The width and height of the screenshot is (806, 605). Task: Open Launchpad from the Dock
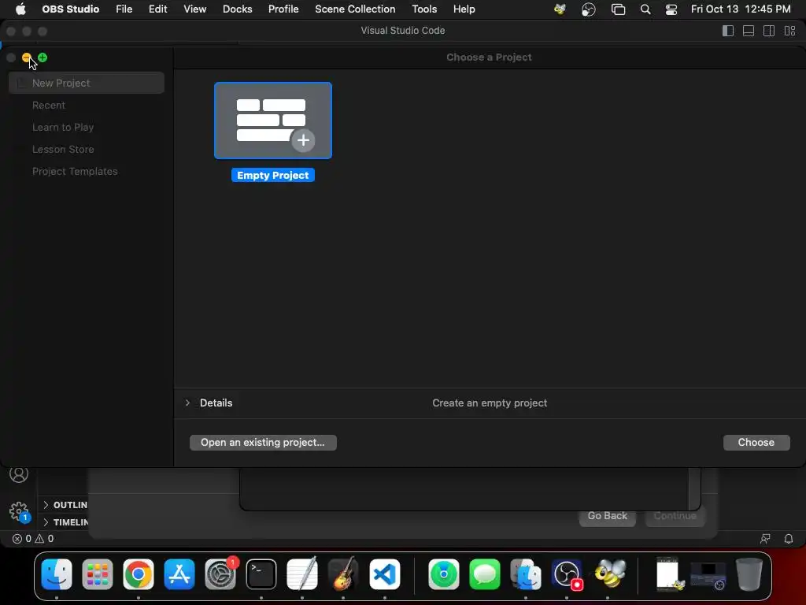coord(97,574)
